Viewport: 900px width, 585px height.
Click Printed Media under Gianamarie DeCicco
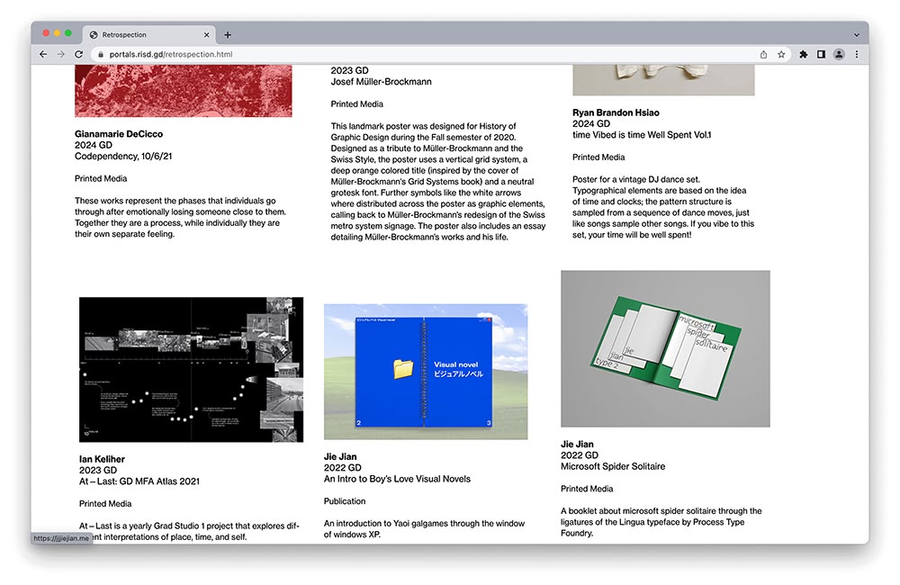point(101,178)
